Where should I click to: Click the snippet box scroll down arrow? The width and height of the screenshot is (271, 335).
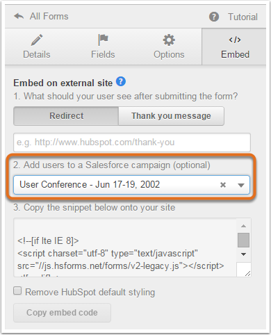coord(243,254)
